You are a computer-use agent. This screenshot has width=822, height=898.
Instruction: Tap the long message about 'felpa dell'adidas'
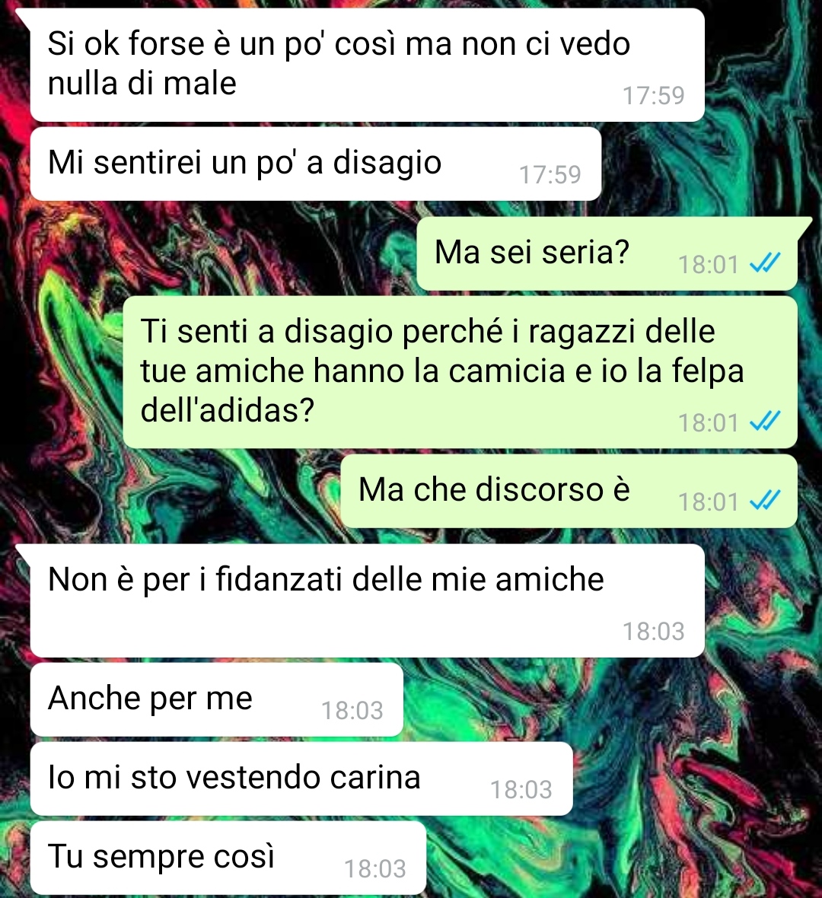[460, 372]
